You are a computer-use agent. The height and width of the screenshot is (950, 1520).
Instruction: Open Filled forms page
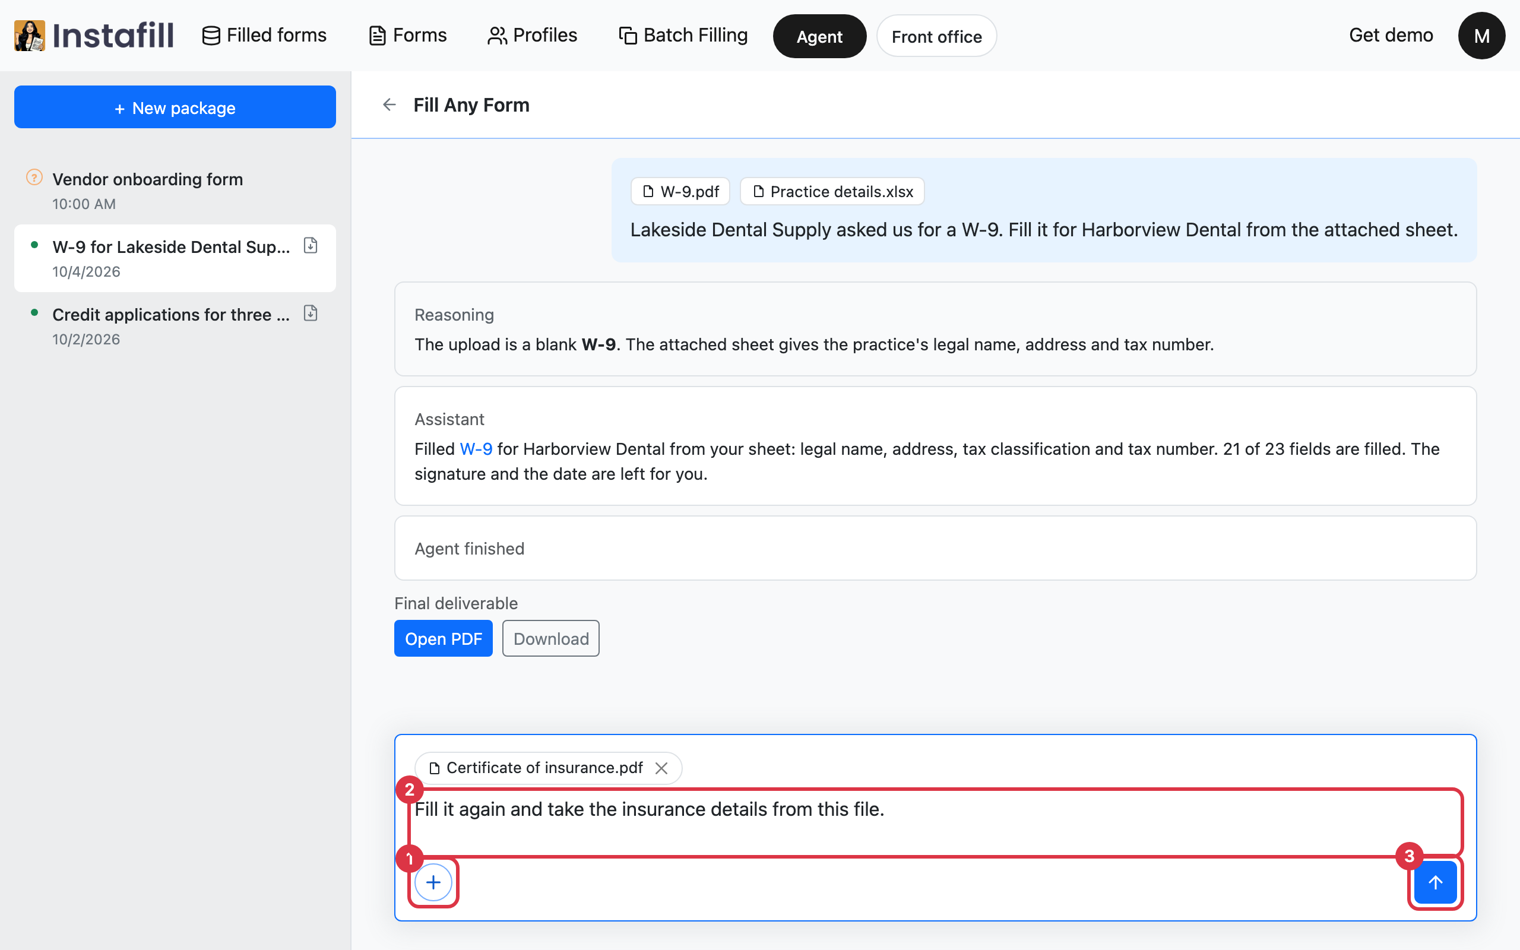coord(264,35)
